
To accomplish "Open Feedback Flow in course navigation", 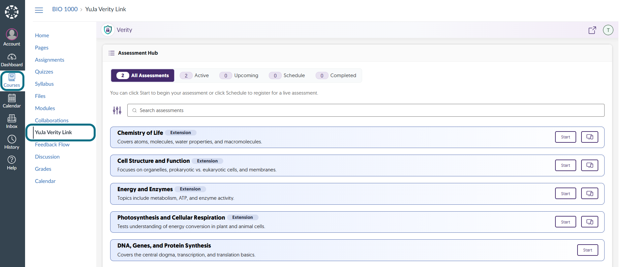I will pyautogui.click(x=52, y=144).
